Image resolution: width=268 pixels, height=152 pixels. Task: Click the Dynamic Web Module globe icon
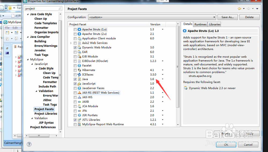pos(79,48)
